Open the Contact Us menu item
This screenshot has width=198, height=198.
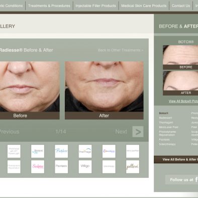(181, 6)
